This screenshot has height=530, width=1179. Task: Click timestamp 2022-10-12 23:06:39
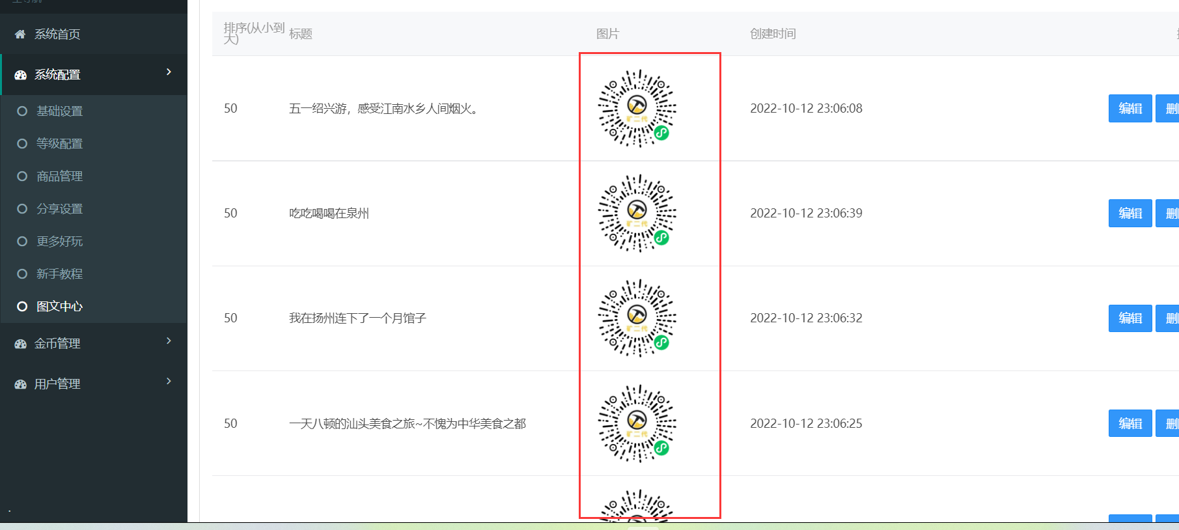click(x=806, y=214)
